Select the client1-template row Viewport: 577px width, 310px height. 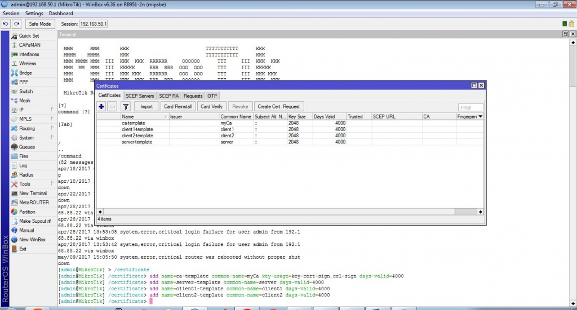290,129
